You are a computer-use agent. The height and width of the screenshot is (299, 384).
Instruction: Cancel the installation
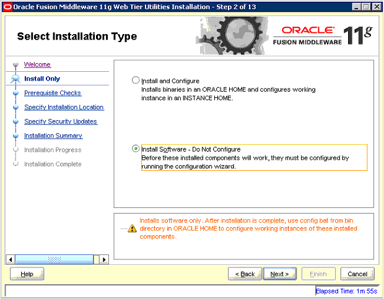[x=357, y=274]
